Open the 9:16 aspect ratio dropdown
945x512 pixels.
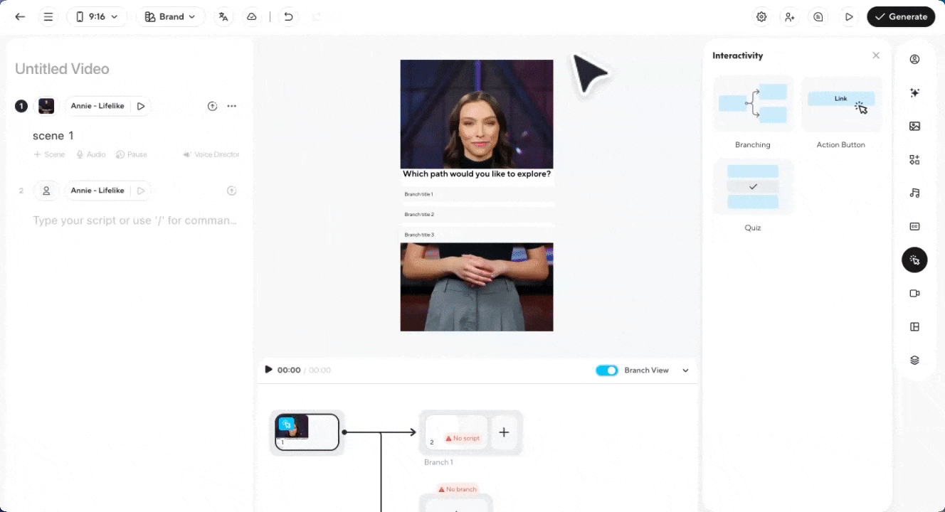point(97,16)
